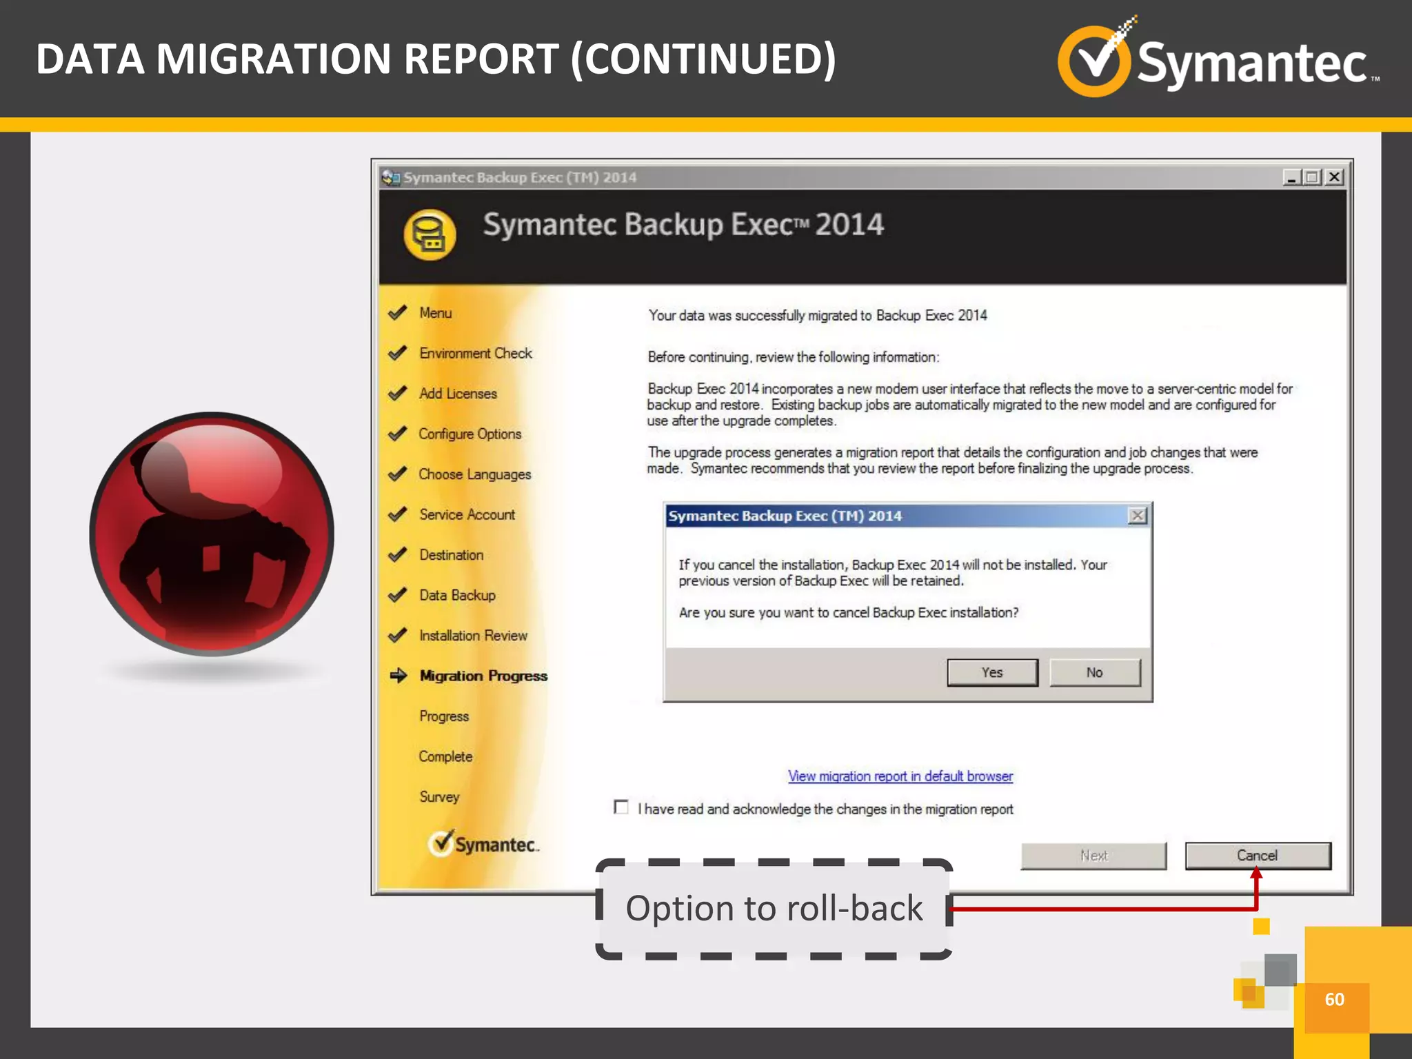Click the checkmark beside Choose Languages
1412x1059 pixels.
(398, 474)
